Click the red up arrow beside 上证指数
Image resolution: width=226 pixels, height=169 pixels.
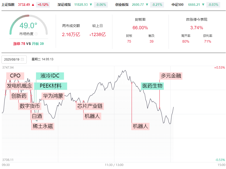(33, 5)
